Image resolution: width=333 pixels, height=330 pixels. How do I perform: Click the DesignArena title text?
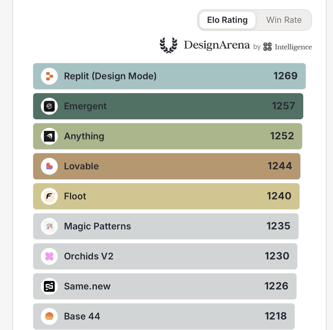(x=217, y=45)
